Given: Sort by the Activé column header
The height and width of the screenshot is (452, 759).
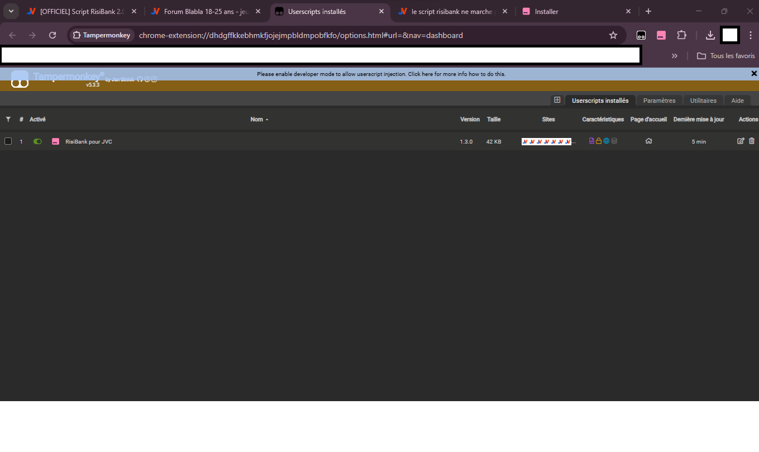Looking at the screenshot, I should tap(37, 119).
